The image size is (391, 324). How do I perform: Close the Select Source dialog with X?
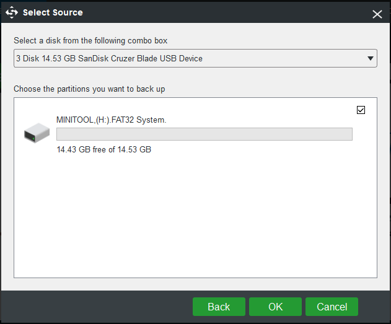[x=377, y=14]
